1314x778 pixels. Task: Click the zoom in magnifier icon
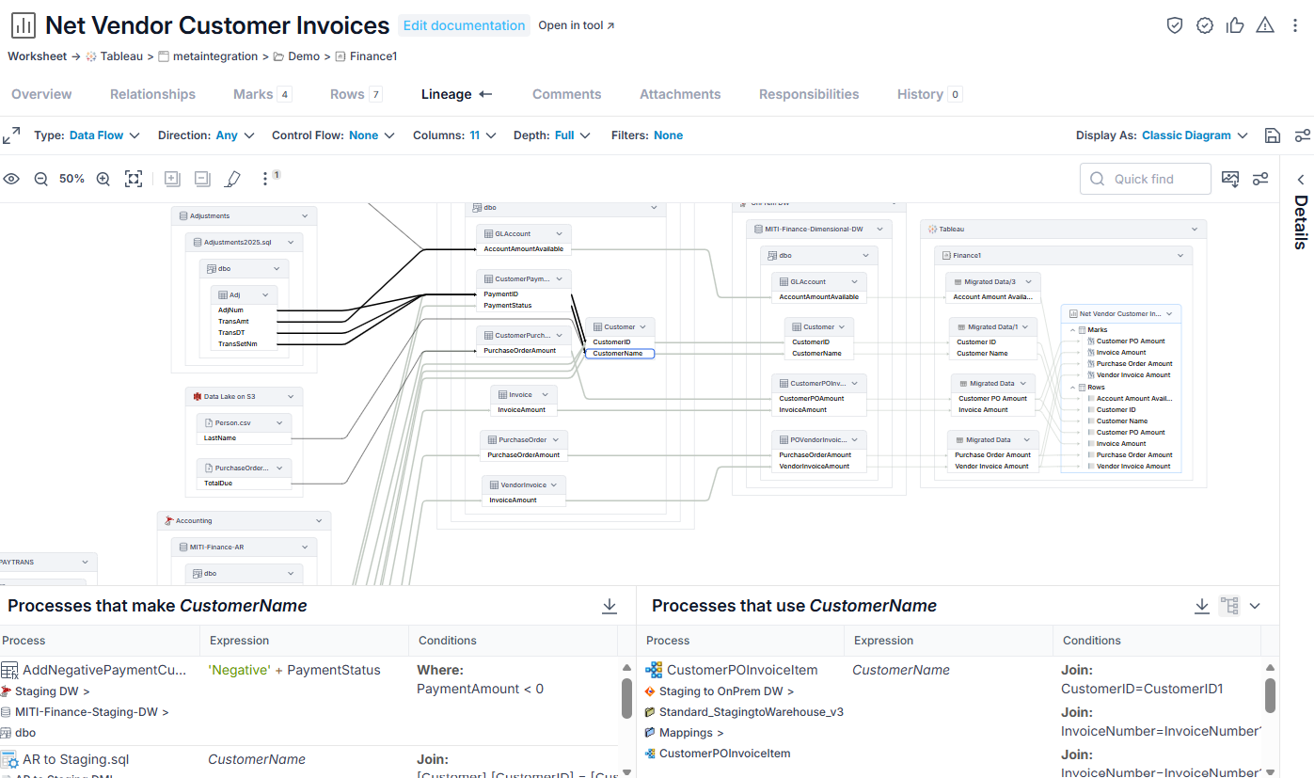(x=103, y=179)
